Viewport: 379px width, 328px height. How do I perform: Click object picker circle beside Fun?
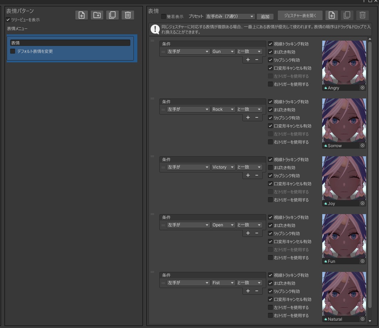tap(362, 261)
